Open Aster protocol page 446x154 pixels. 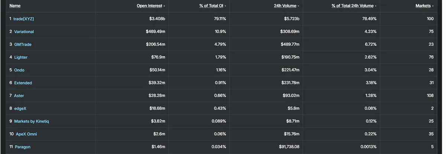point(19,96)
